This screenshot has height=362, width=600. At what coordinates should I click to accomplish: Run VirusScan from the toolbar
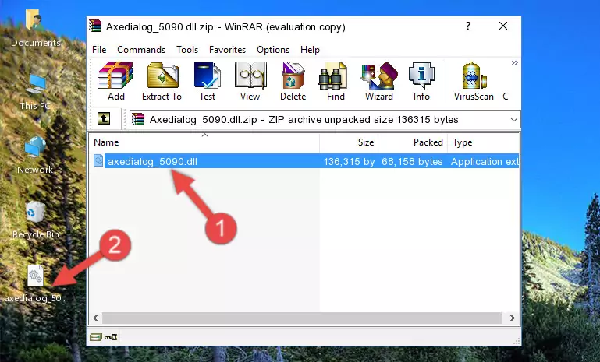(474, 81)
